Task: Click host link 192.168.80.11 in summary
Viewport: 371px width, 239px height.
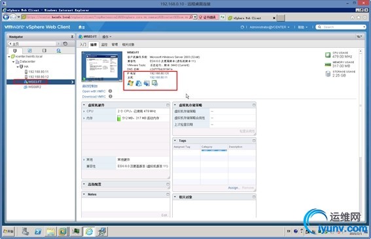Action: [x=158, y=78]
